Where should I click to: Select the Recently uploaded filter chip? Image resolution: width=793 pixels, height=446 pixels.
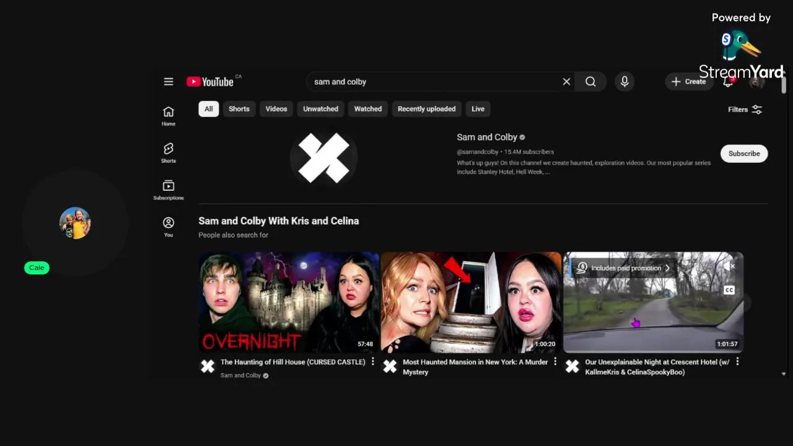point(427,109)
